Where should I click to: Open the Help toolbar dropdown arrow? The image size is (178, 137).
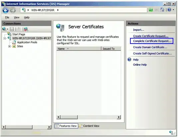[173, 10]
